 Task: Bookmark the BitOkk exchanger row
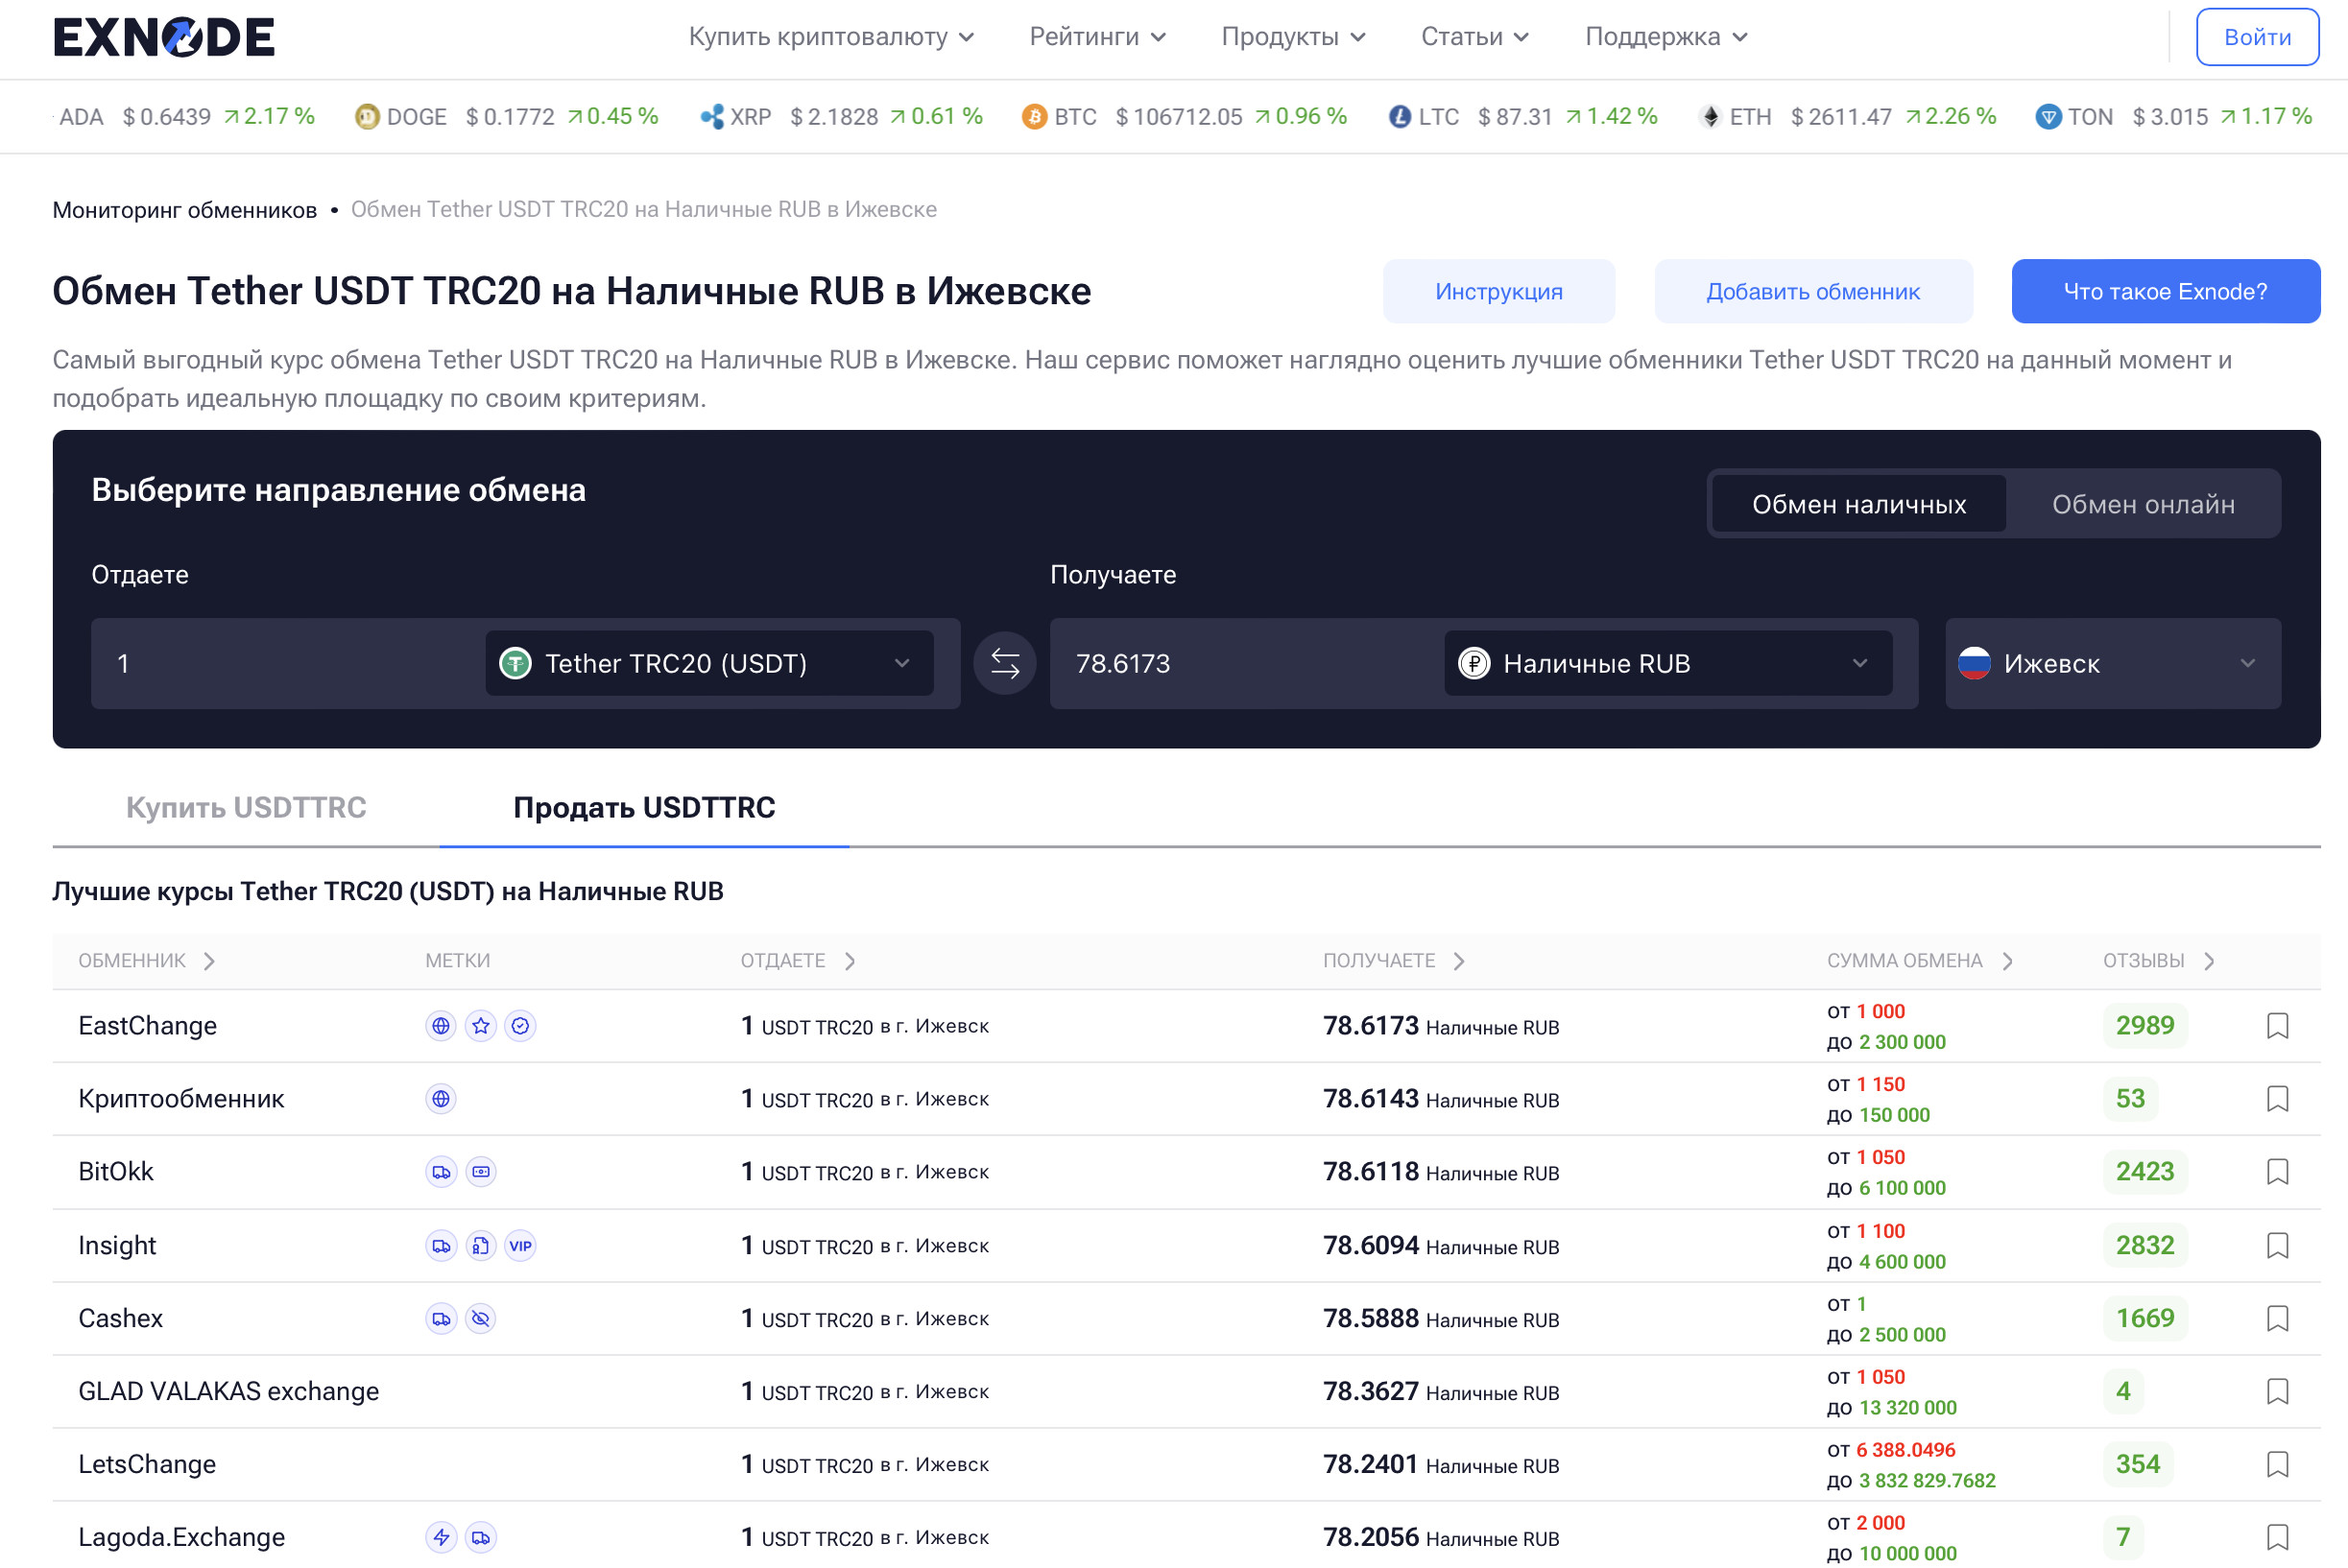coord(2277,1172)
